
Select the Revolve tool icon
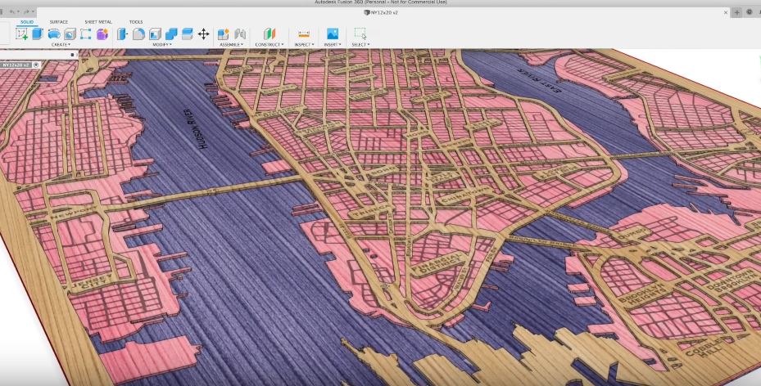pos(54,34)
